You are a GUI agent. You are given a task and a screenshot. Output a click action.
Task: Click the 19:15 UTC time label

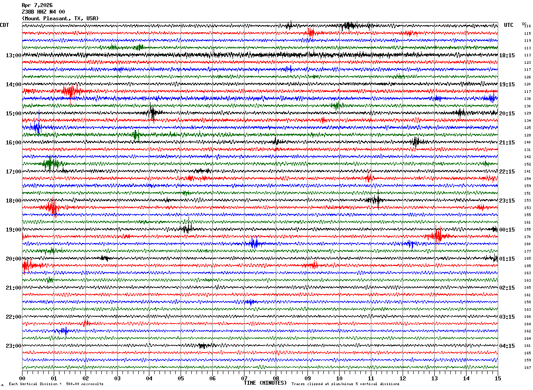pos(507,85)
